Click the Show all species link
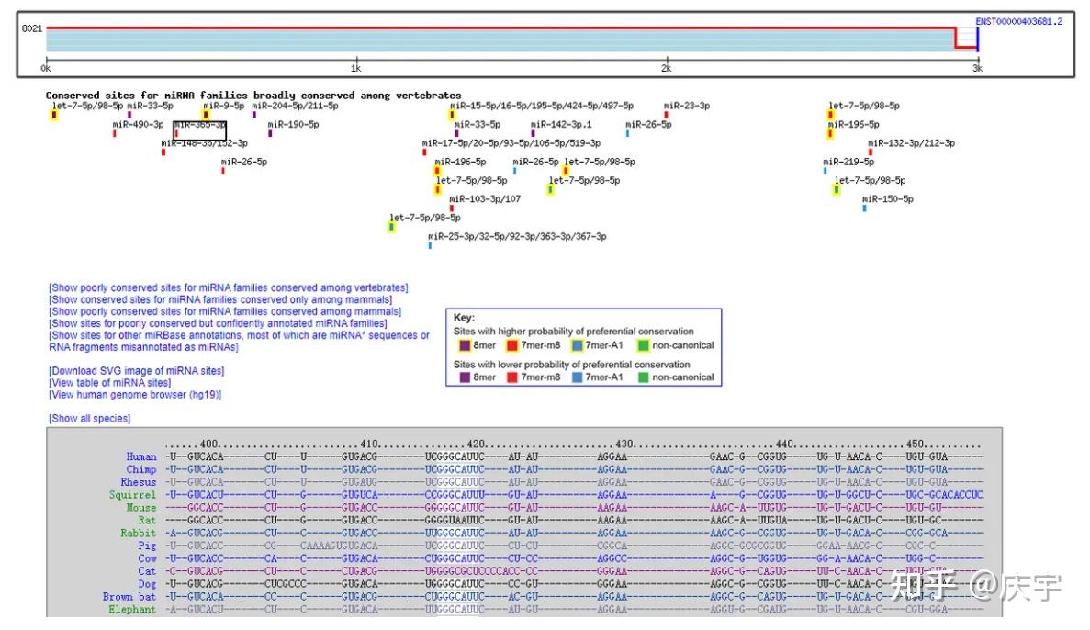 [90, 418]
